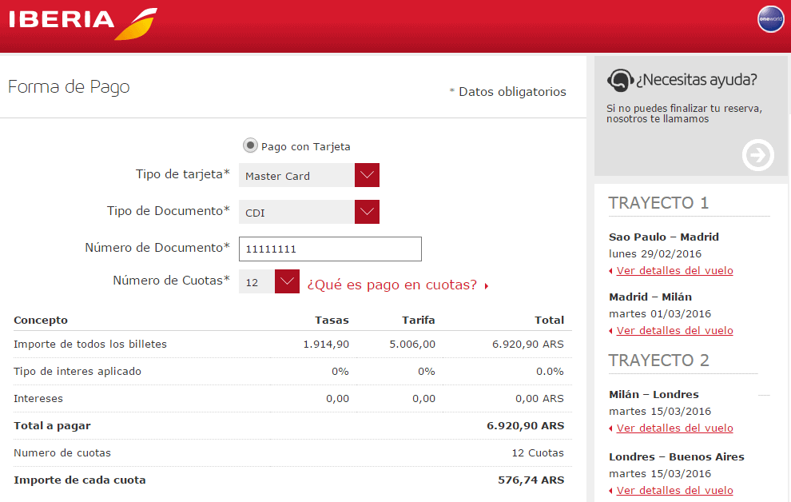Click the Sao Paulo – Madrid route title
Screen dimensions: 791x502
coord(663,237)
